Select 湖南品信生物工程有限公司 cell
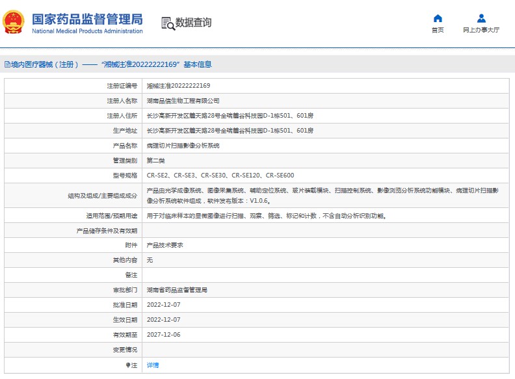515x379 pixels. [x=183, y=101]
